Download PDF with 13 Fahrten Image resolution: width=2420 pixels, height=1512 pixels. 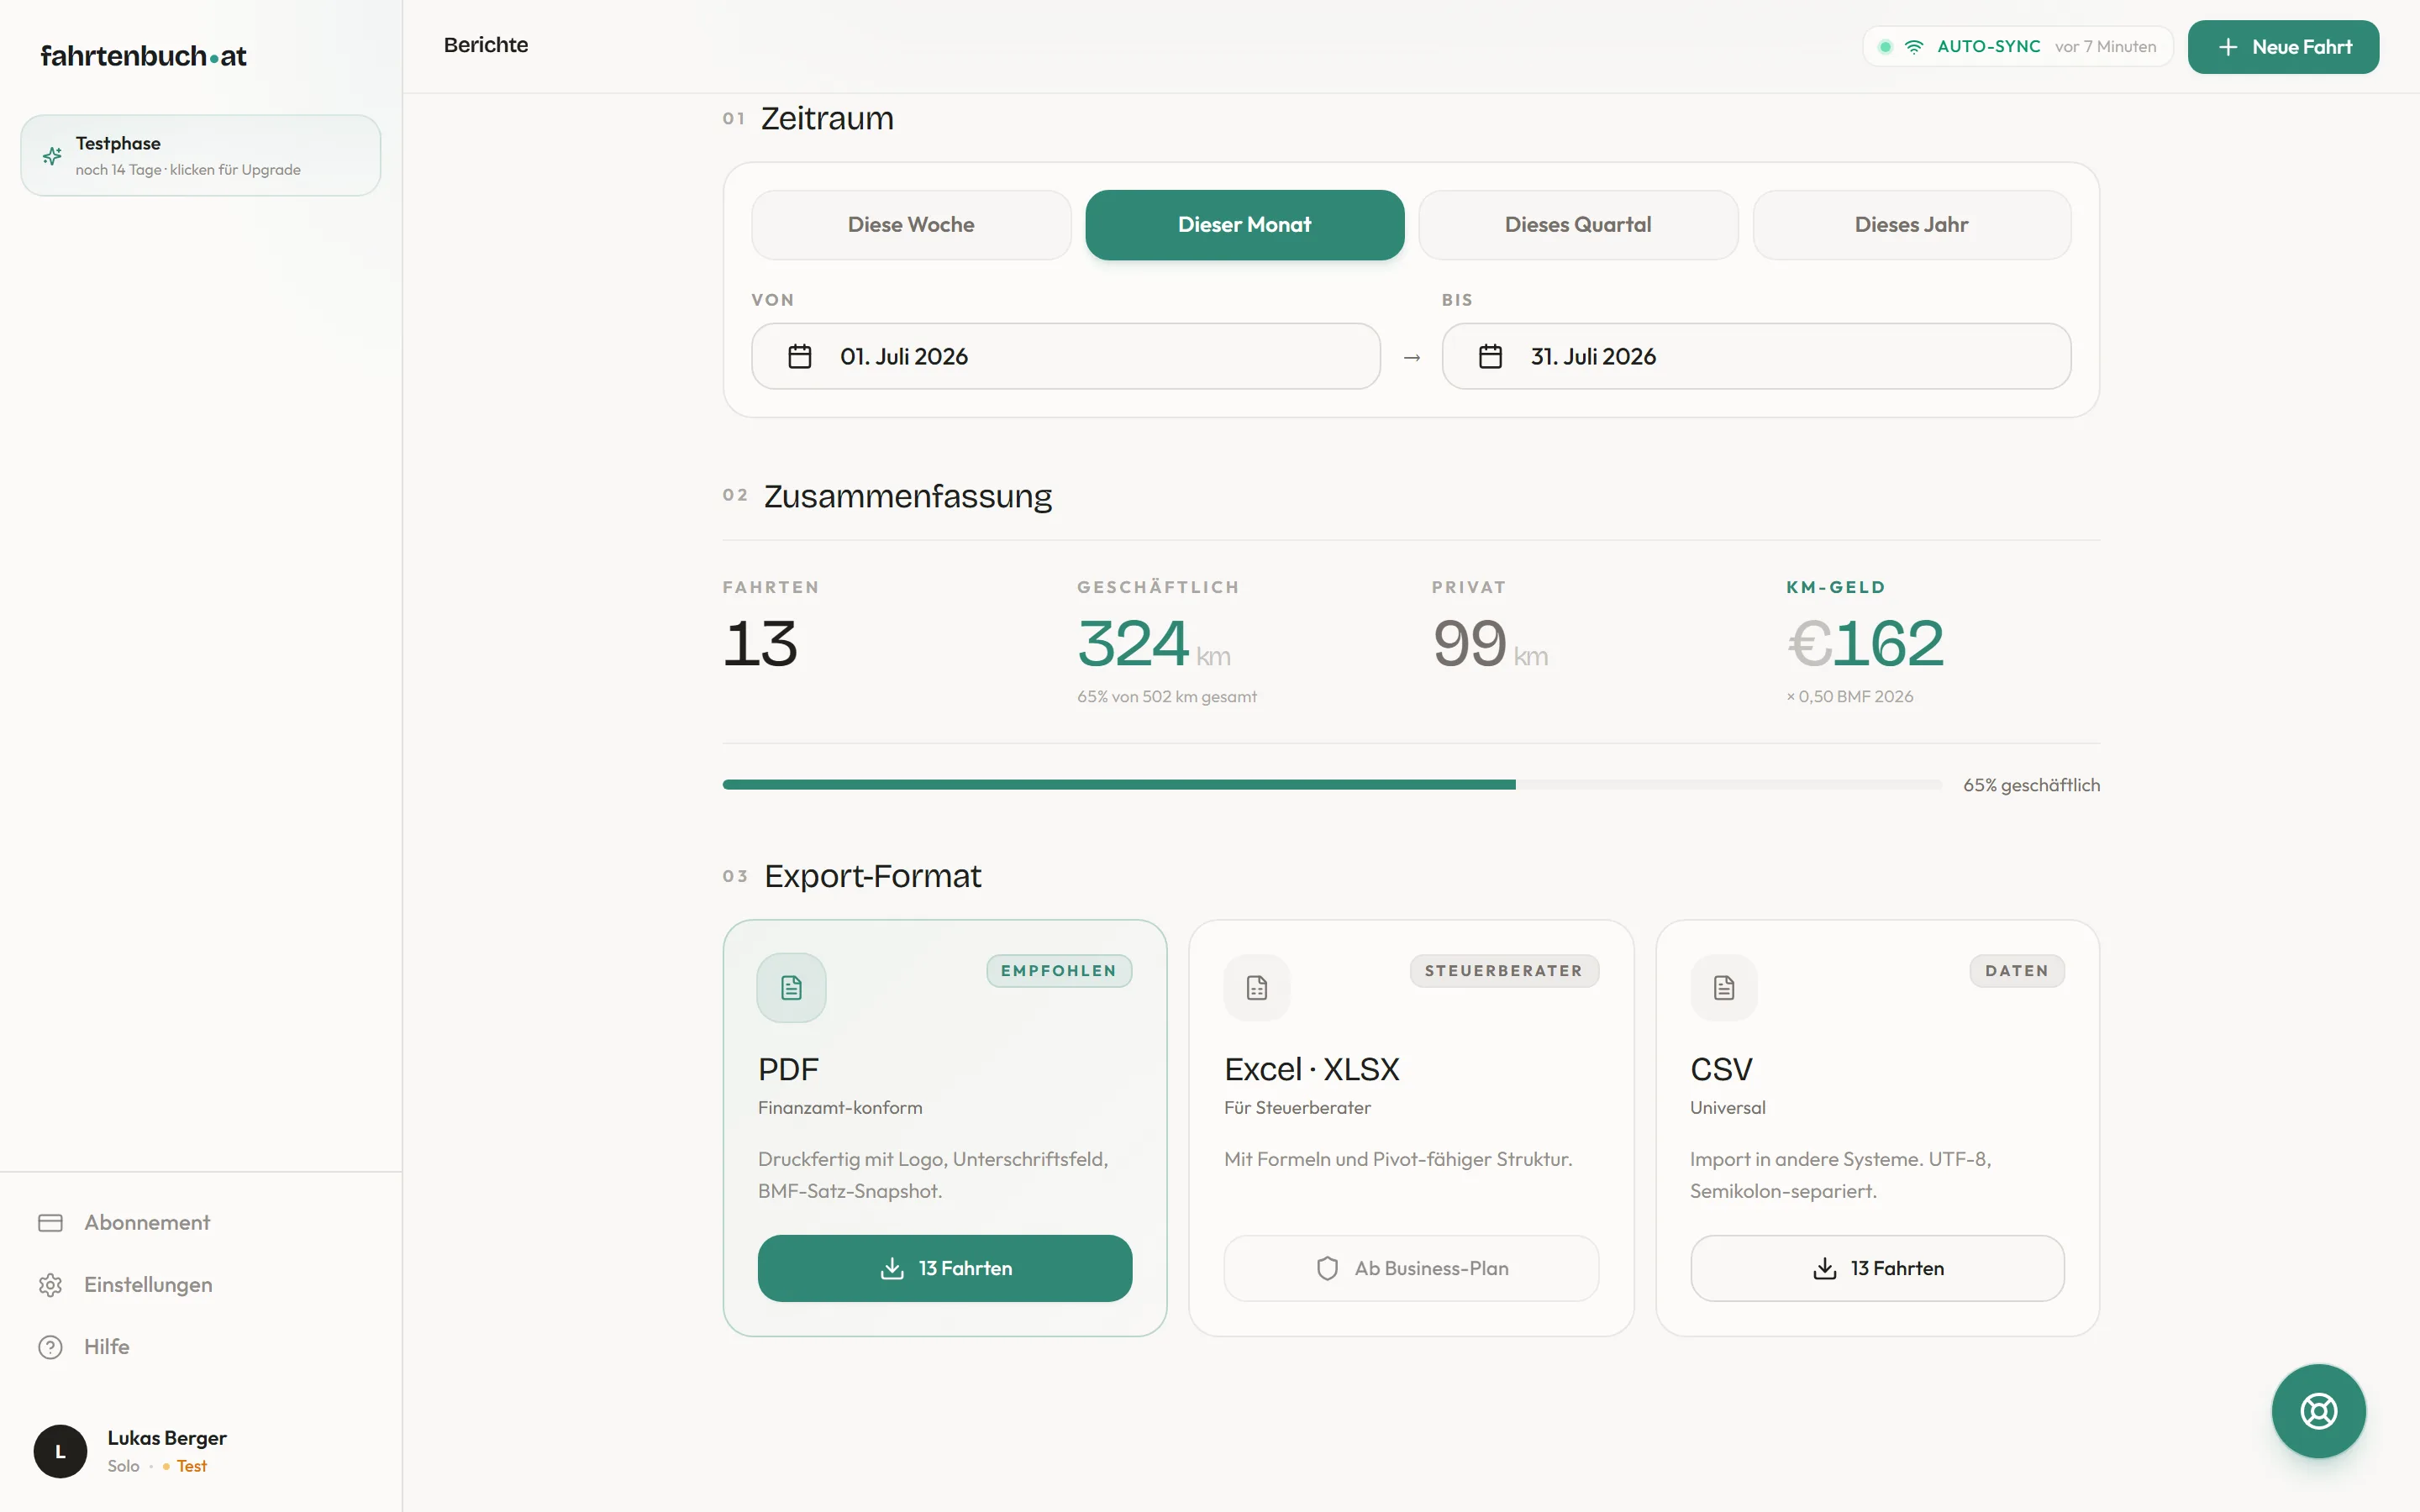click(x=945, y=1268)
